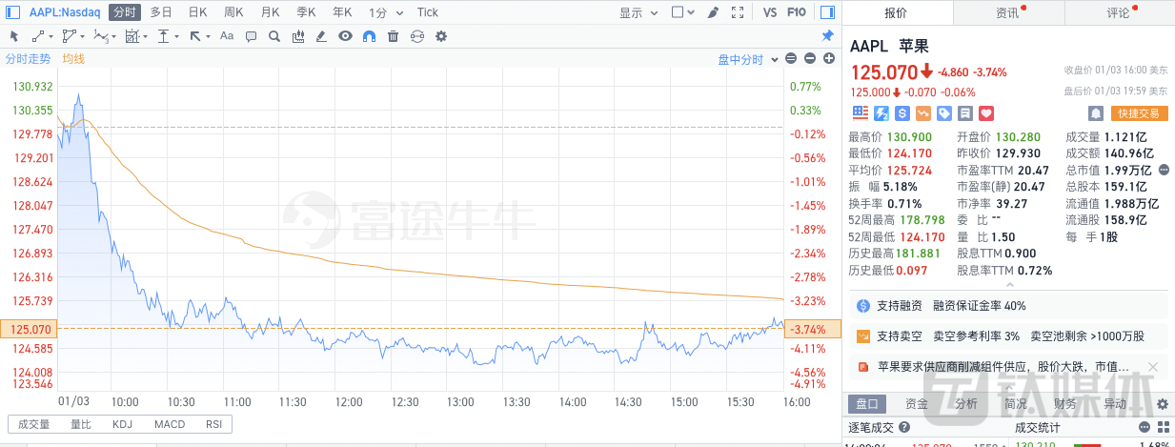Switch to the 日K chart tab
1175x447 pixels.
tap(197, 12)
